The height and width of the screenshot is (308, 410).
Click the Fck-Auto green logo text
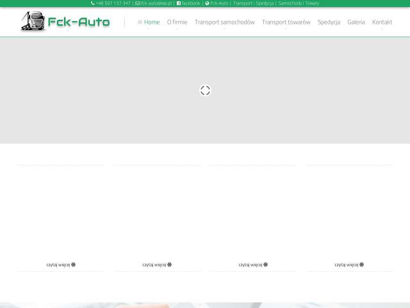click(x=79, y=22)
